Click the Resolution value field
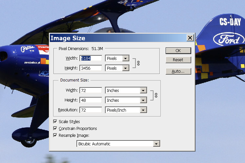245x163 pixels. tap(91, 110)
